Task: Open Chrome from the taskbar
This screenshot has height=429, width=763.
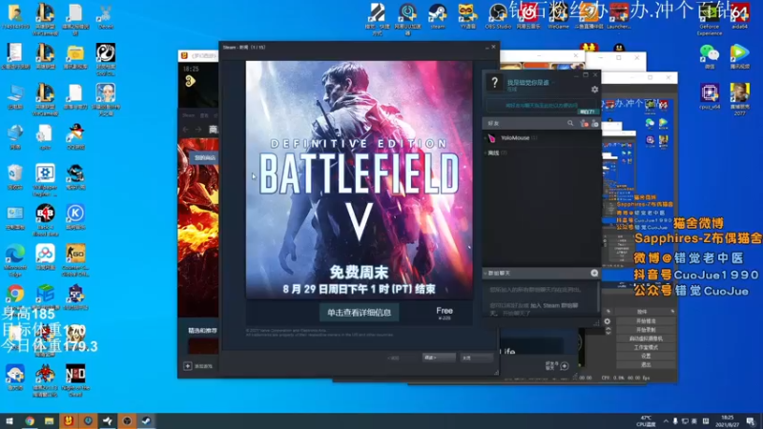Action: (30, 421)
